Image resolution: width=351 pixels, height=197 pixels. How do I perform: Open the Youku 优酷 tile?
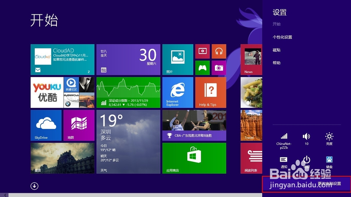coord(47,92)
